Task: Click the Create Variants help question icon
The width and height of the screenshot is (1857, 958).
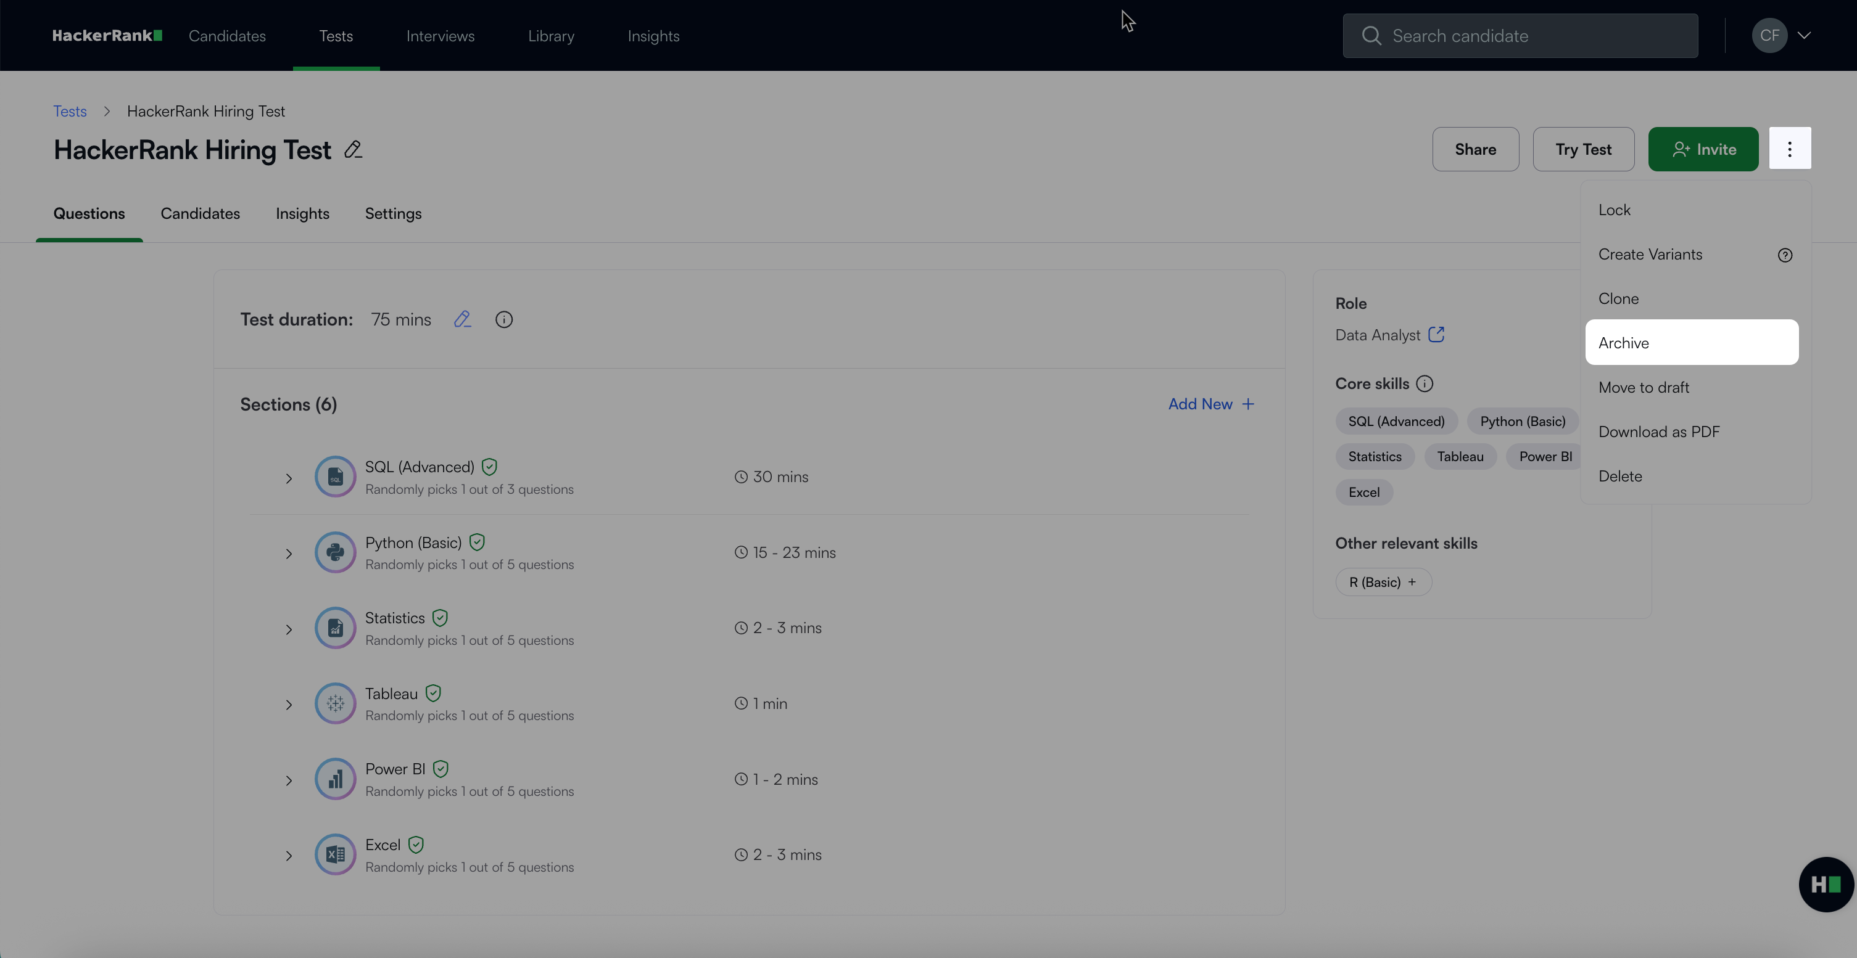Action: click(x=1785, y=255)
